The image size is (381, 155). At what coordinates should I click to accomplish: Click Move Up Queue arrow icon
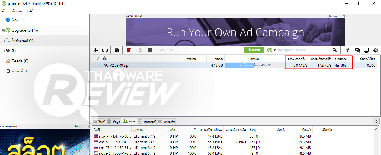coord(162,50)
